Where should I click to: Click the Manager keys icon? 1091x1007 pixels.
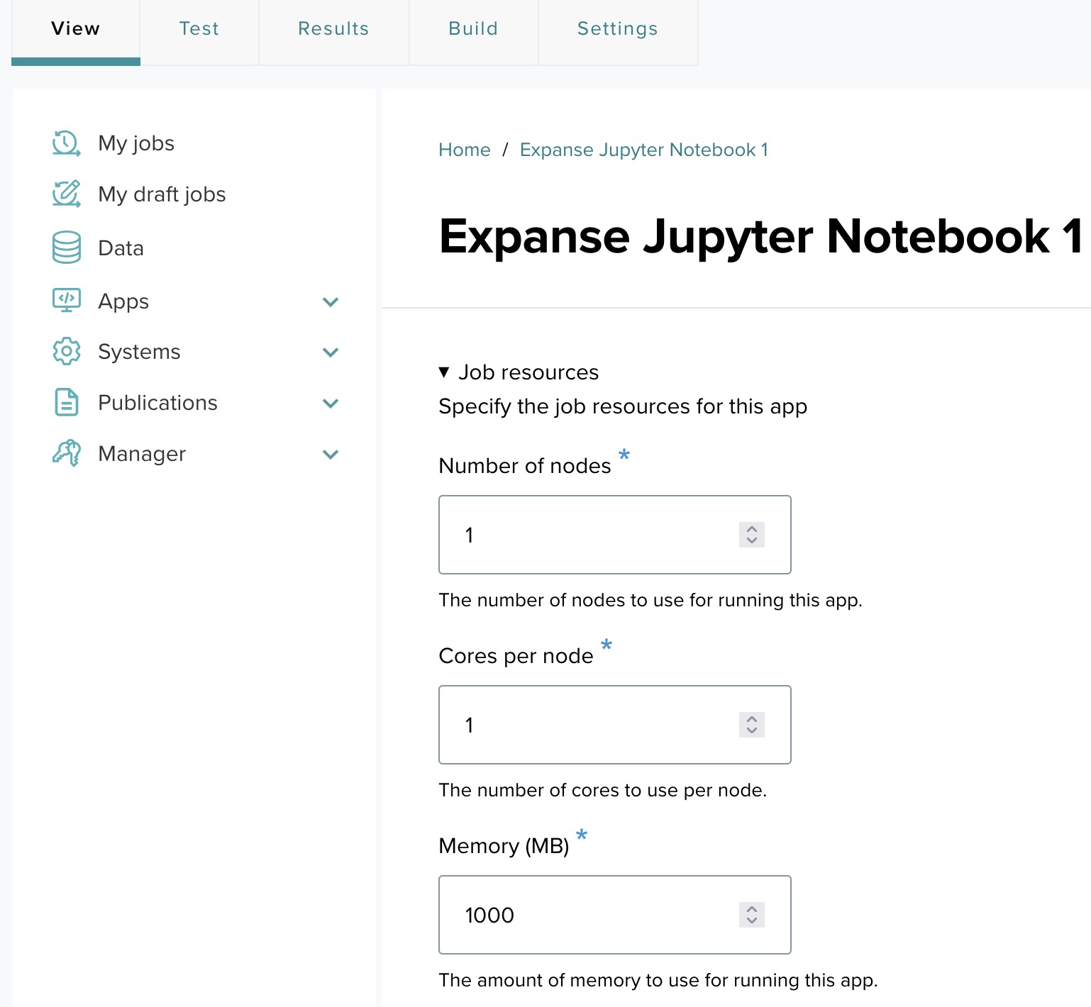66,454
